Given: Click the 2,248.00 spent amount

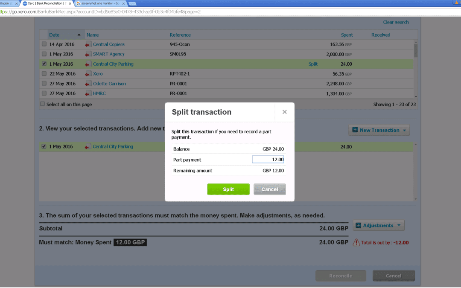Looking at the screenshot, I should point(335,84).
